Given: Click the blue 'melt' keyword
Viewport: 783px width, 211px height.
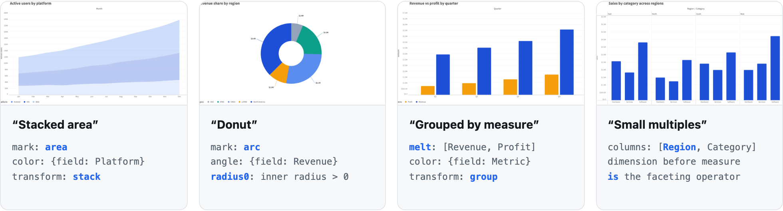Looking at the screenshot, I should point(420,147).
